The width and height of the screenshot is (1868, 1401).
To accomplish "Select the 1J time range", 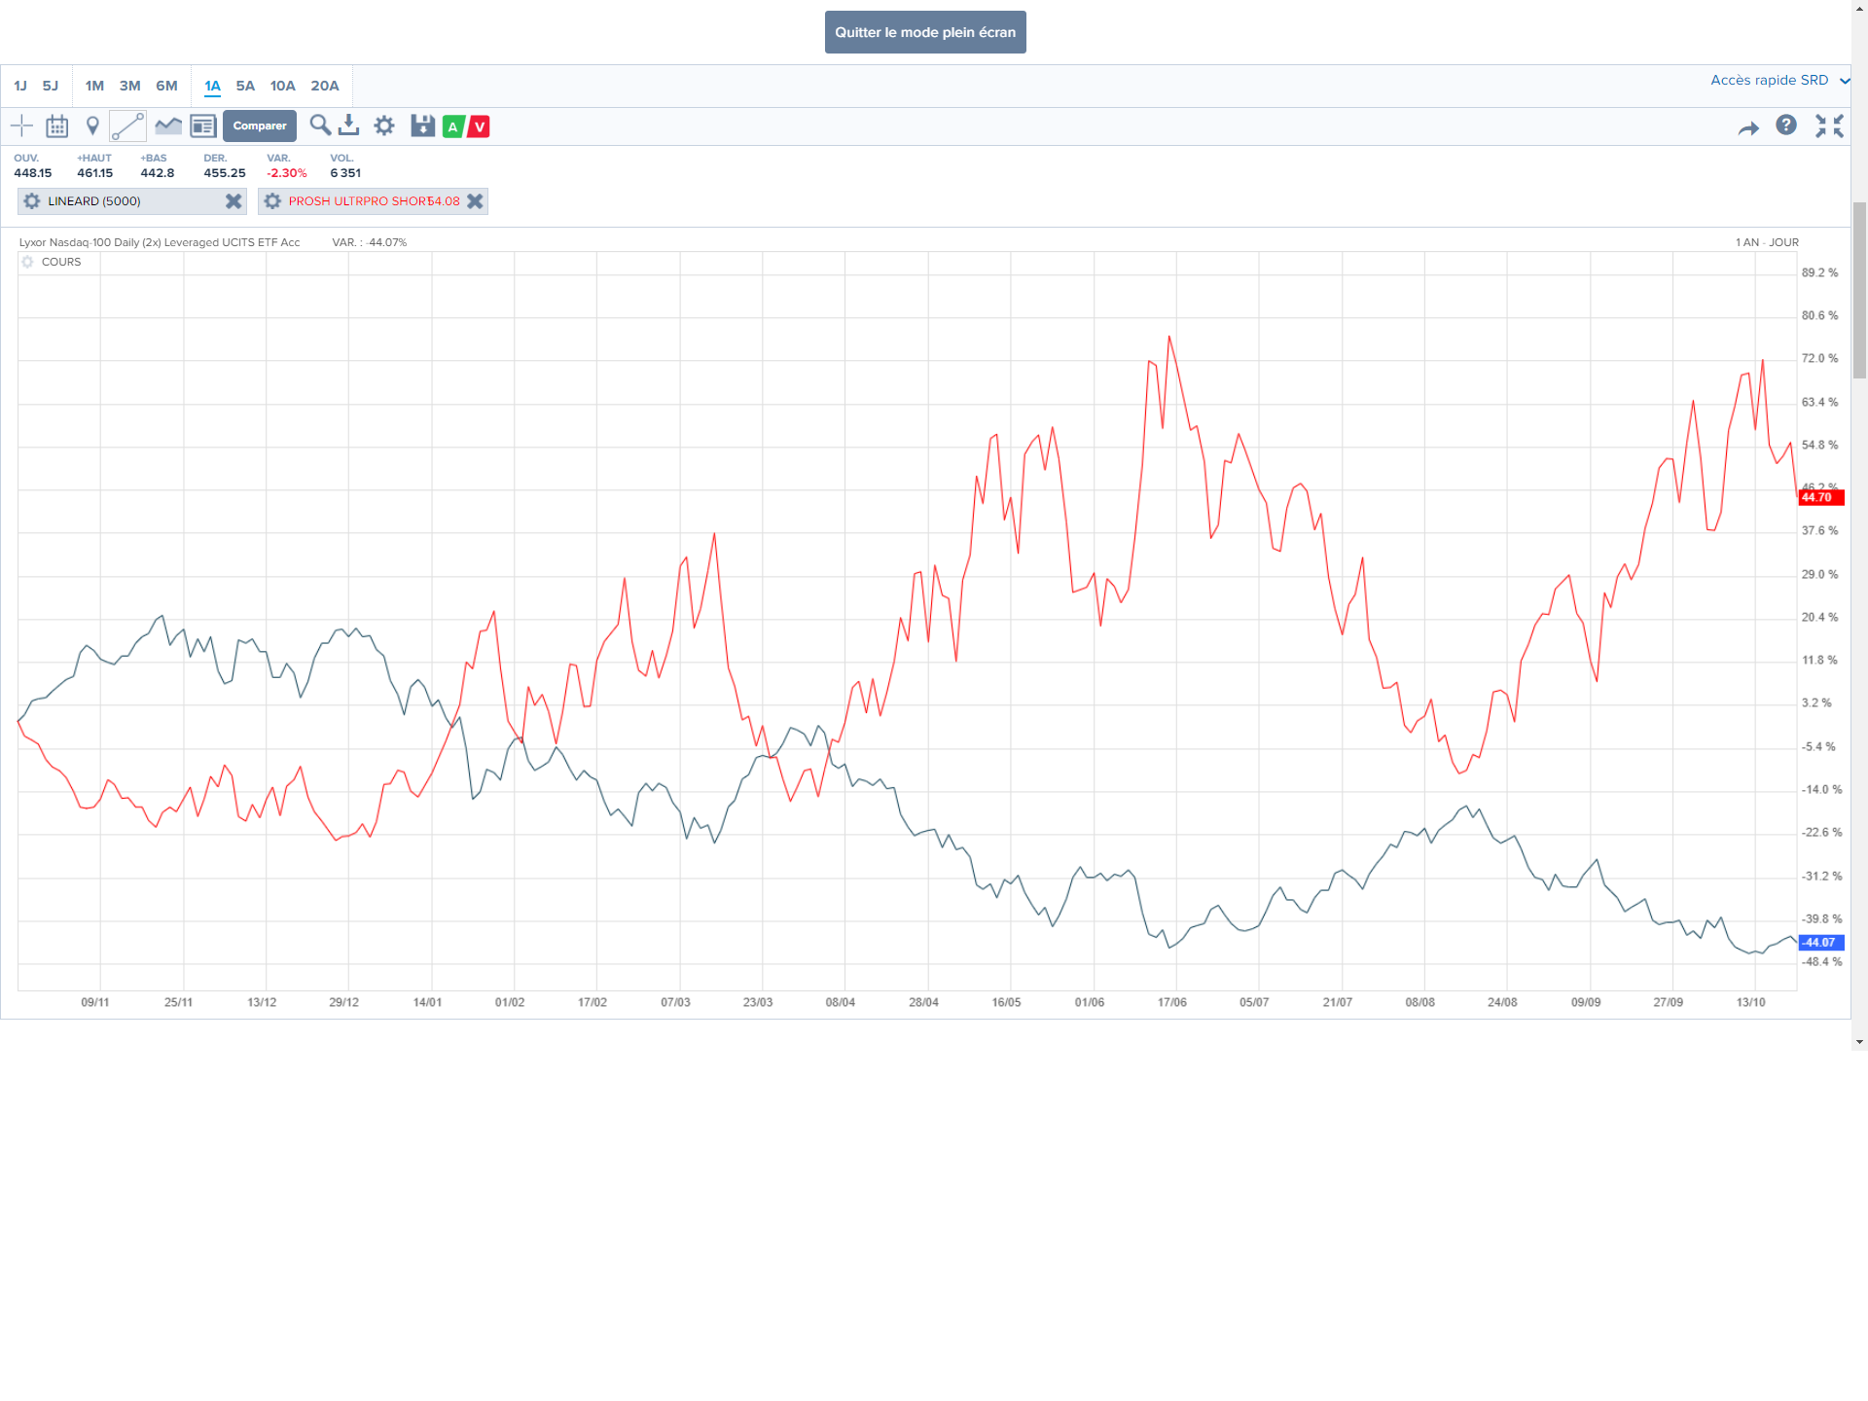I will click(20, 86).
